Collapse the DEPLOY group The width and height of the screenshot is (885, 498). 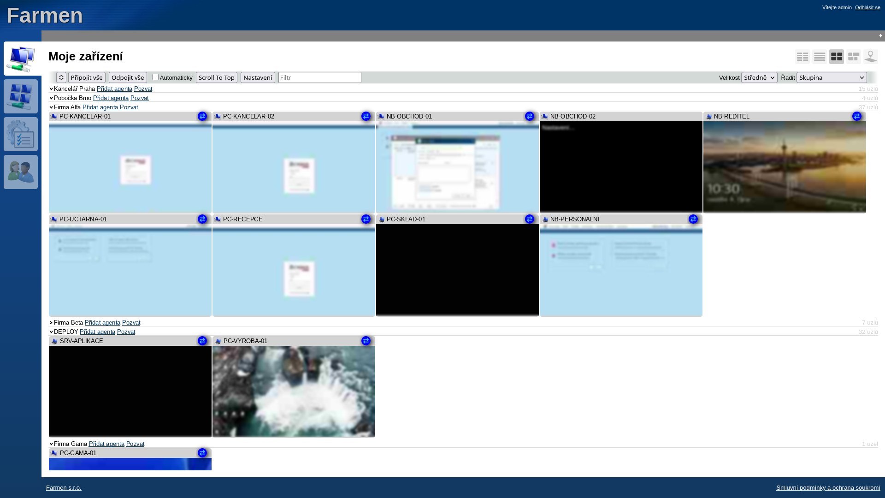click(x=51, y=332)
